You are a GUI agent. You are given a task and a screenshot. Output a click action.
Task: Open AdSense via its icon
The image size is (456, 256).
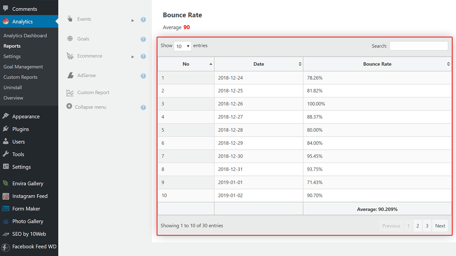(70, 75)
